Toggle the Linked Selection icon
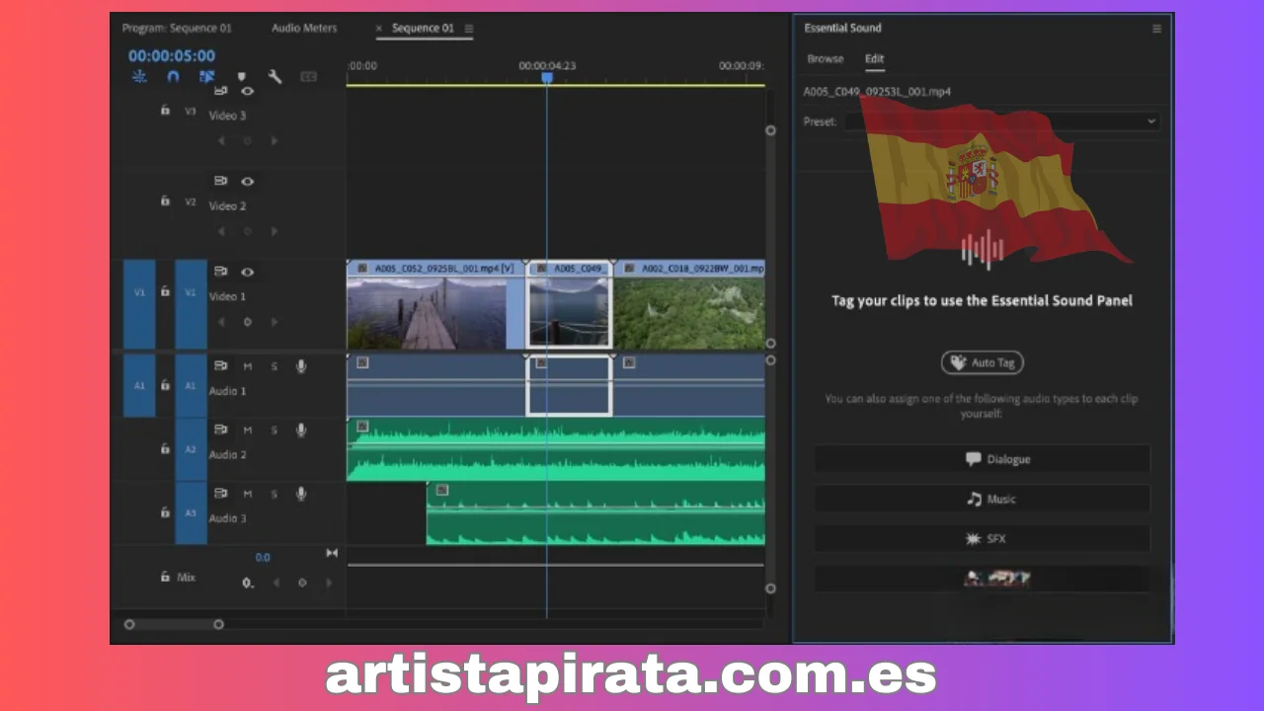The image size is (1264, 711). coord(206,76)
